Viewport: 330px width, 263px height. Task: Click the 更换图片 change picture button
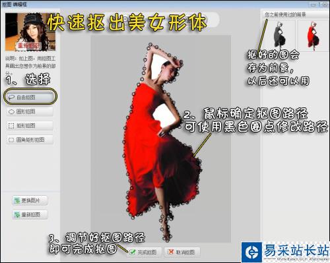(30, 200)
